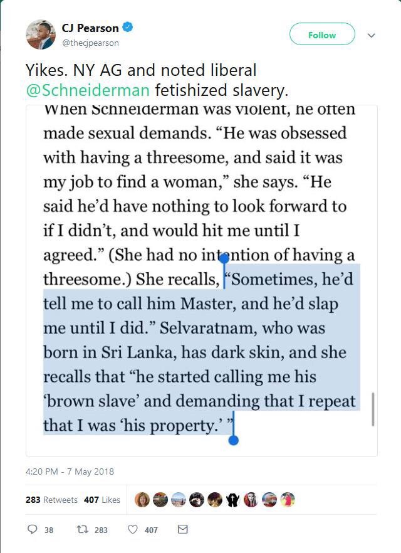Click the envelope direct message icon
The height and width of the screenshot is (553, 401).
pyautogui.click(x=183, y=530)
